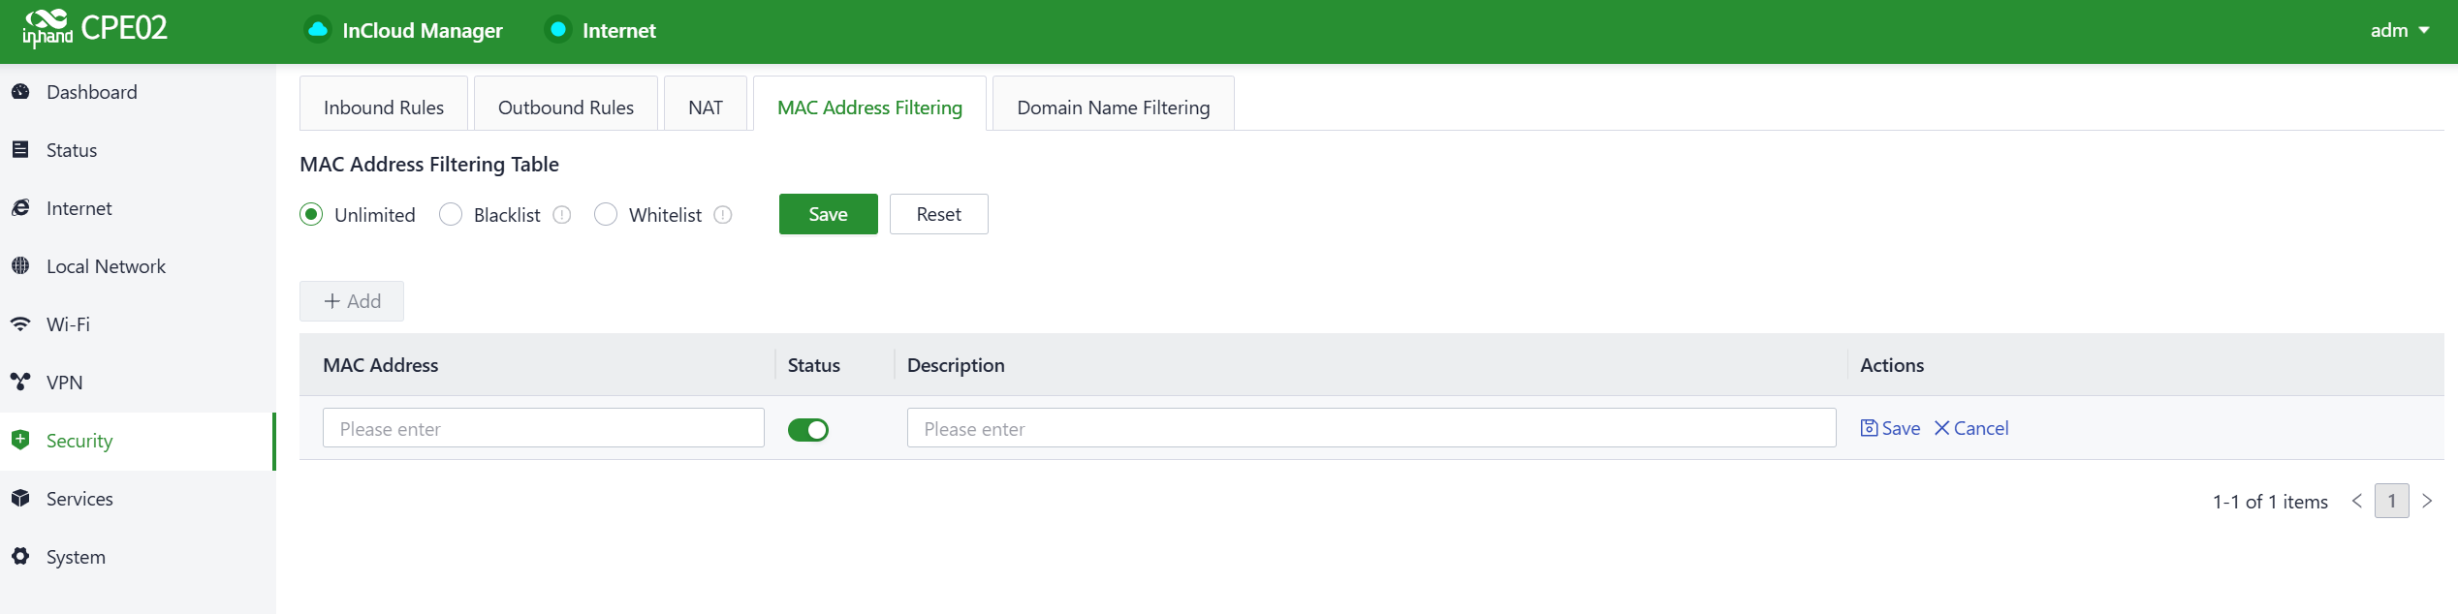Image resolution: width=2458 pixels, height=614 pixels.
Task: Switch to the Inbound Rules tab
Action: click(x=384, y=107)
